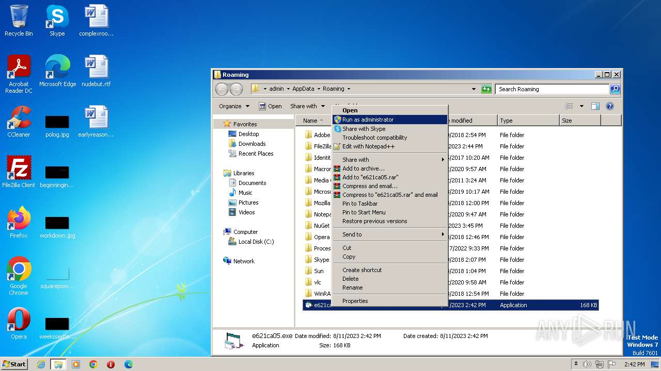Click volume speaker tray icon
661x371 pixels.
pyautogui.click(x=587, y=364)
